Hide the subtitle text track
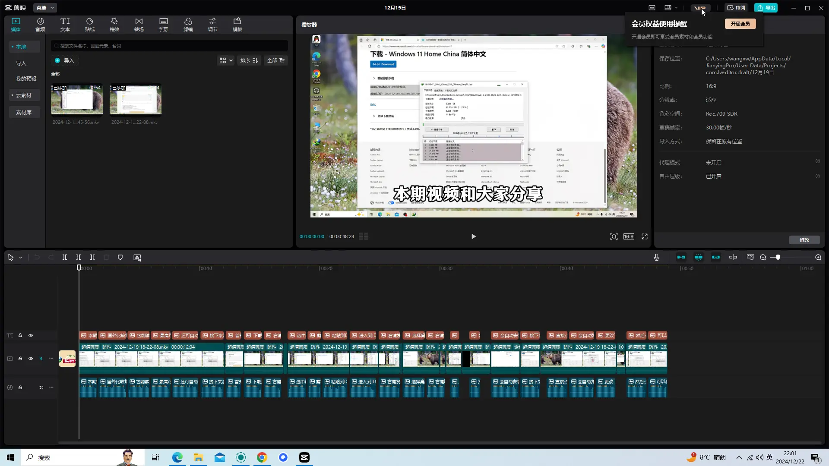The height and width of the screenshot is (466, 829). (31, 335)
